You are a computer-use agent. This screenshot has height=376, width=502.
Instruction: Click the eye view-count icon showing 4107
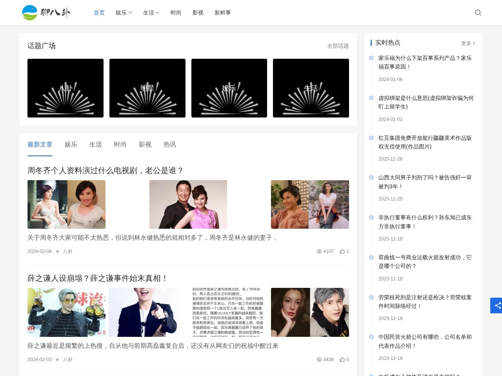coord(319,251)
